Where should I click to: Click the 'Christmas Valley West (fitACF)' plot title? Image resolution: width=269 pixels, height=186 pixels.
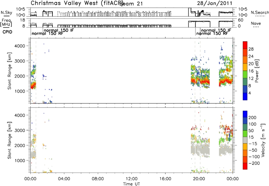click(77, 3)
